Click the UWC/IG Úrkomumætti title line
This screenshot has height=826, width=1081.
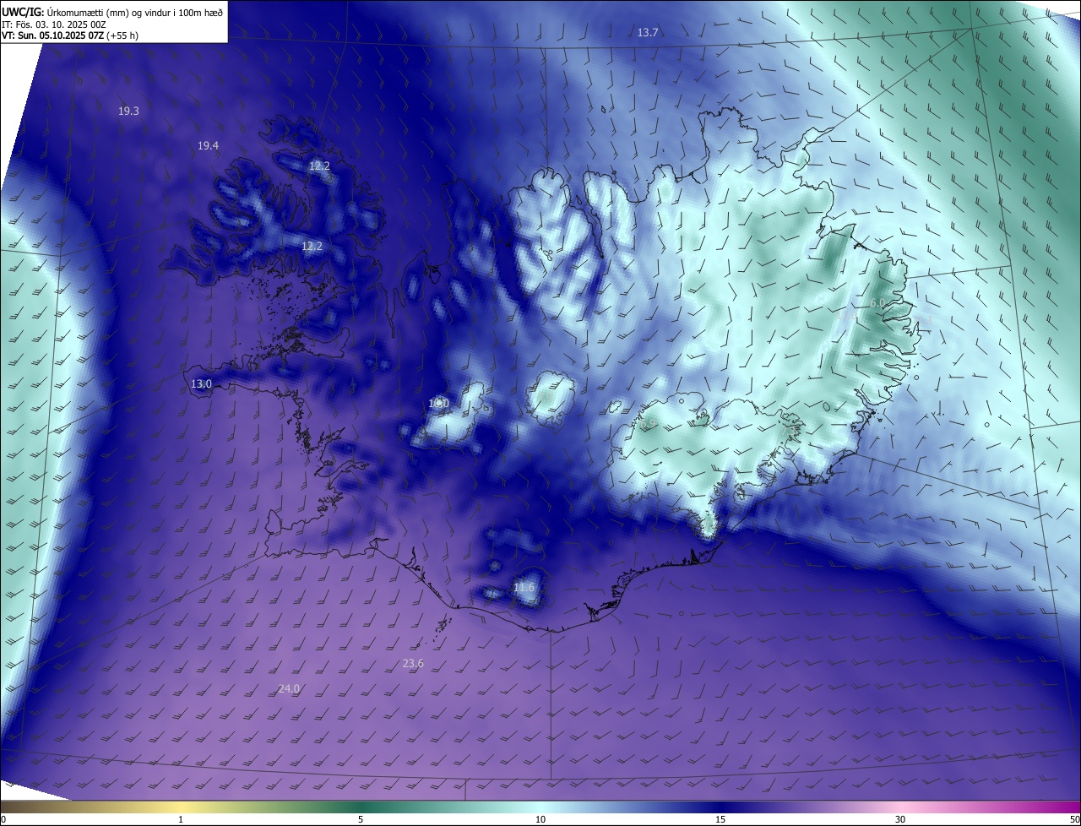[112, 12]
